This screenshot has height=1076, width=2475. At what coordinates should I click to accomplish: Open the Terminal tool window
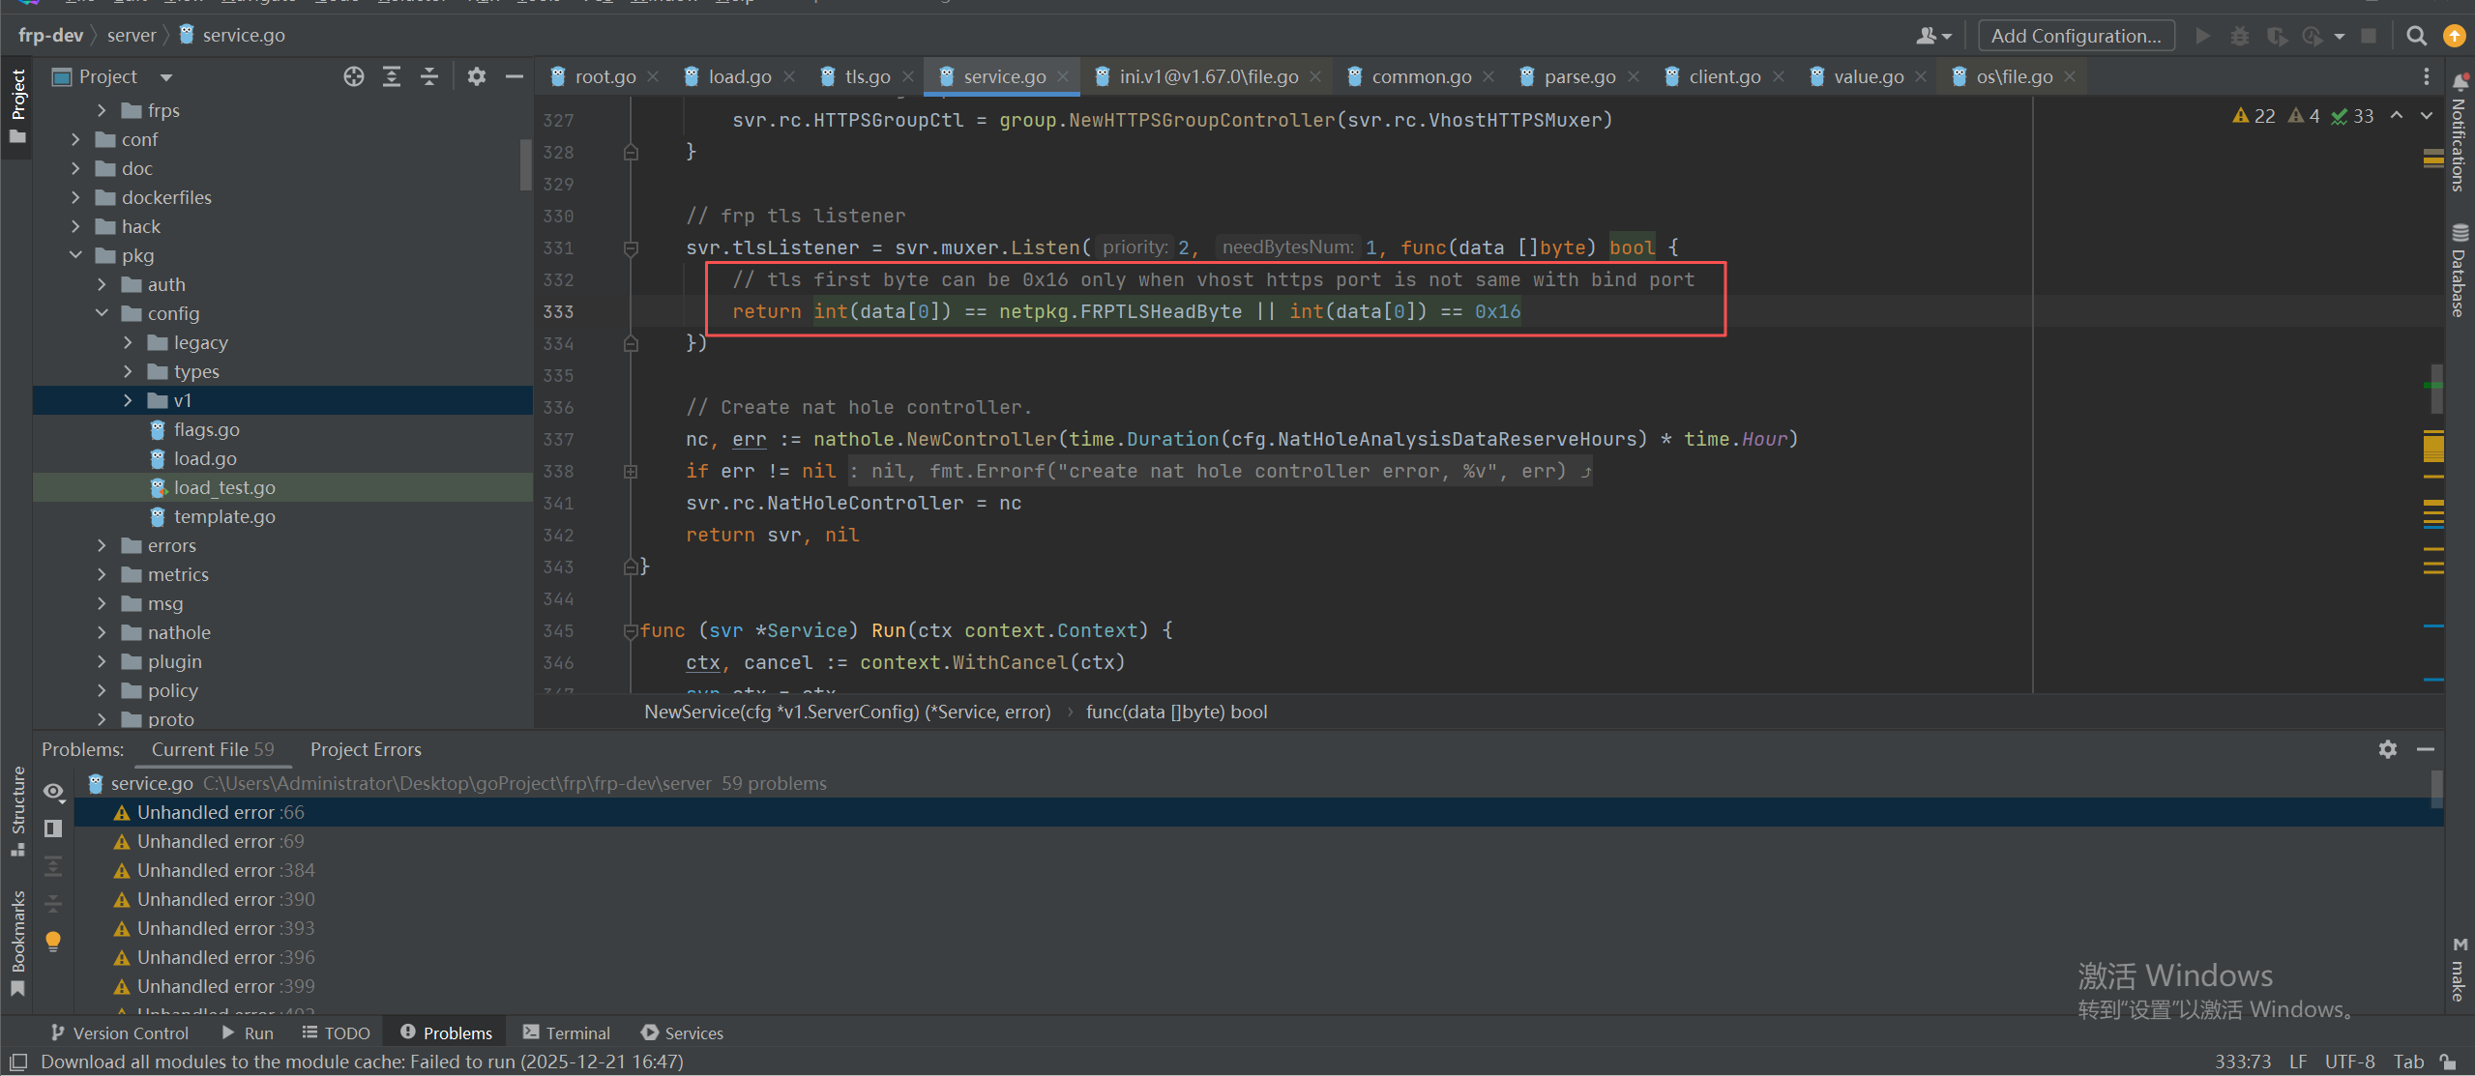click(567, 1032)
